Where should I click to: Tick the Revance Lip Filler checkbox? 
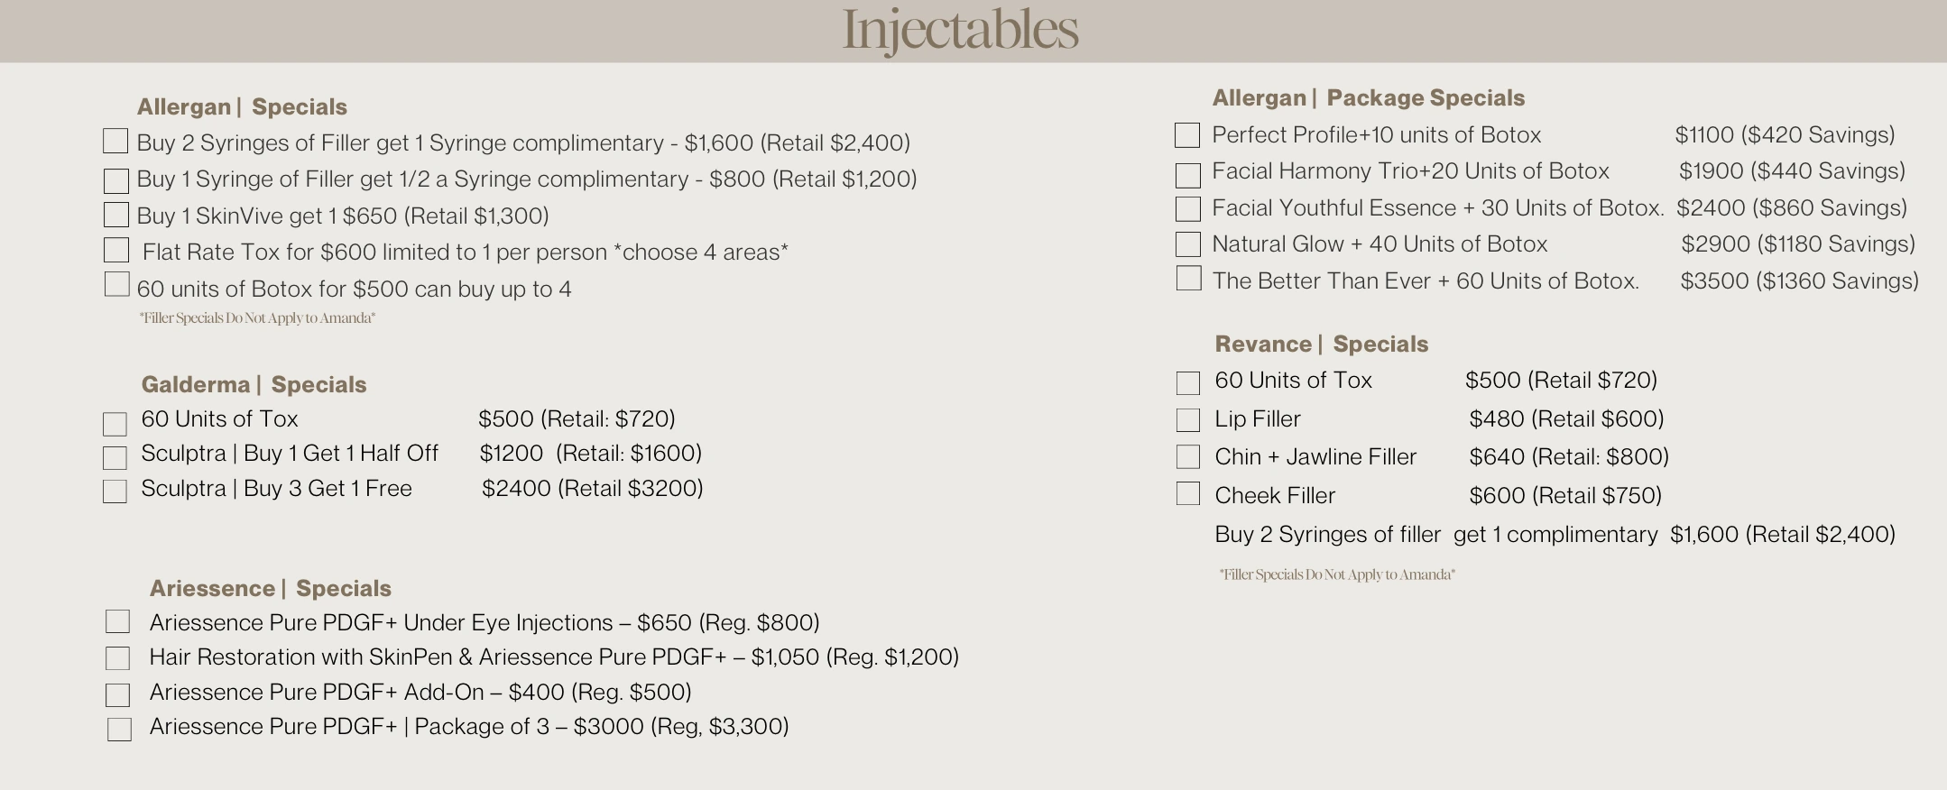pos(1188,420)
